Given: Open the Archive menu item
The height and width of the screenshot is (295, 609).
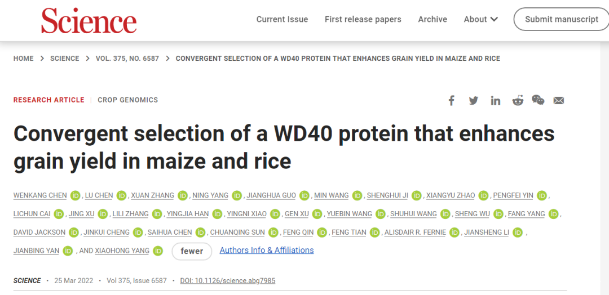Looking at the screenshot, I should click(x=433, y=19).
